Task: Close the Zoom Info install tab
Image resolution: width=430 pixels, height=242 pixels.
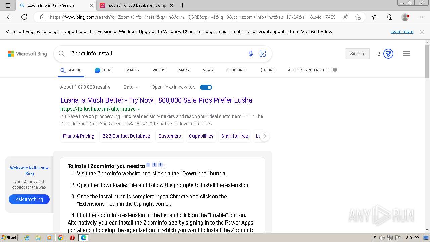Action: [91, 5]
